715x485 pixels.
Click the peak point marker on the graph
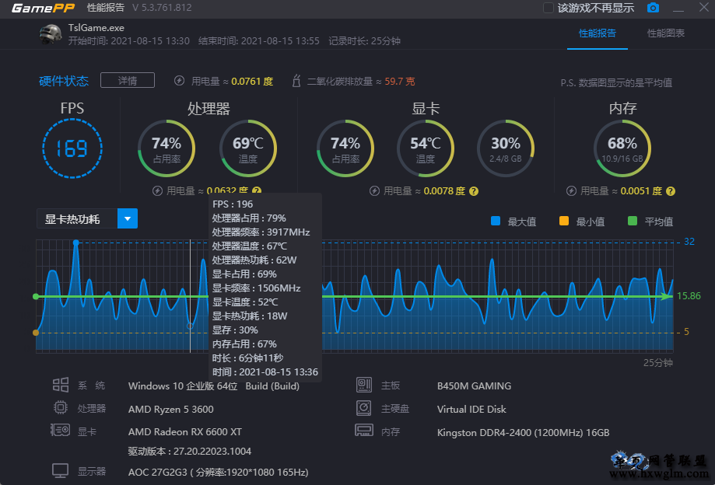coord(76,242)
